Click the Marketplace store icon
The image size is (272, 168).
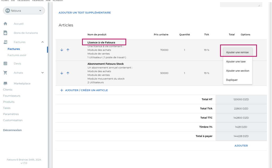click(x=5, y=83)
